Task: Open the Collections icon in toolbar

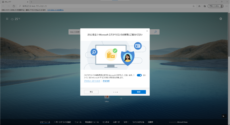Action: (205, 6)
